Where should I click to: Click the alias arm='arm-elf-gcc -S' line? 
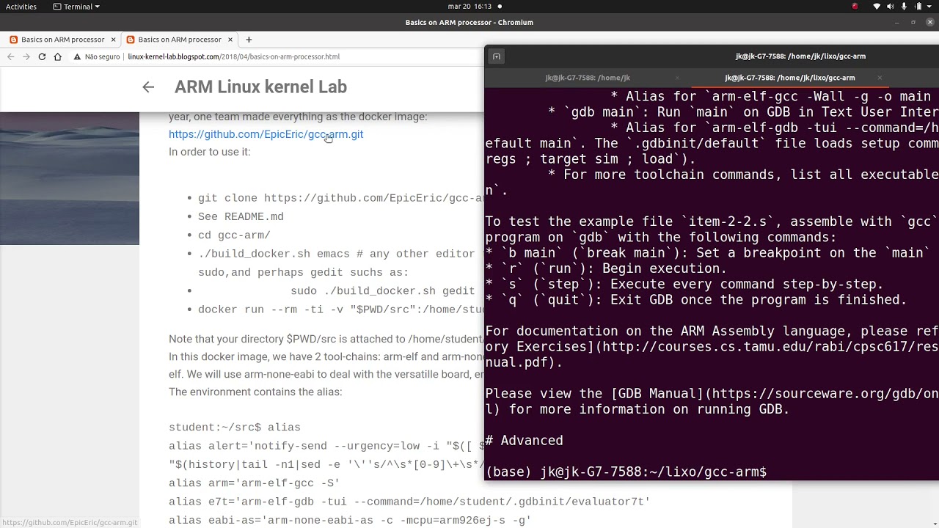click(x=255, y=483)
